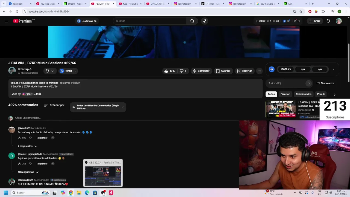Switch to the YouTube Music browser tab
This screenshot has height=197, width=350.
tap(48, 4)
